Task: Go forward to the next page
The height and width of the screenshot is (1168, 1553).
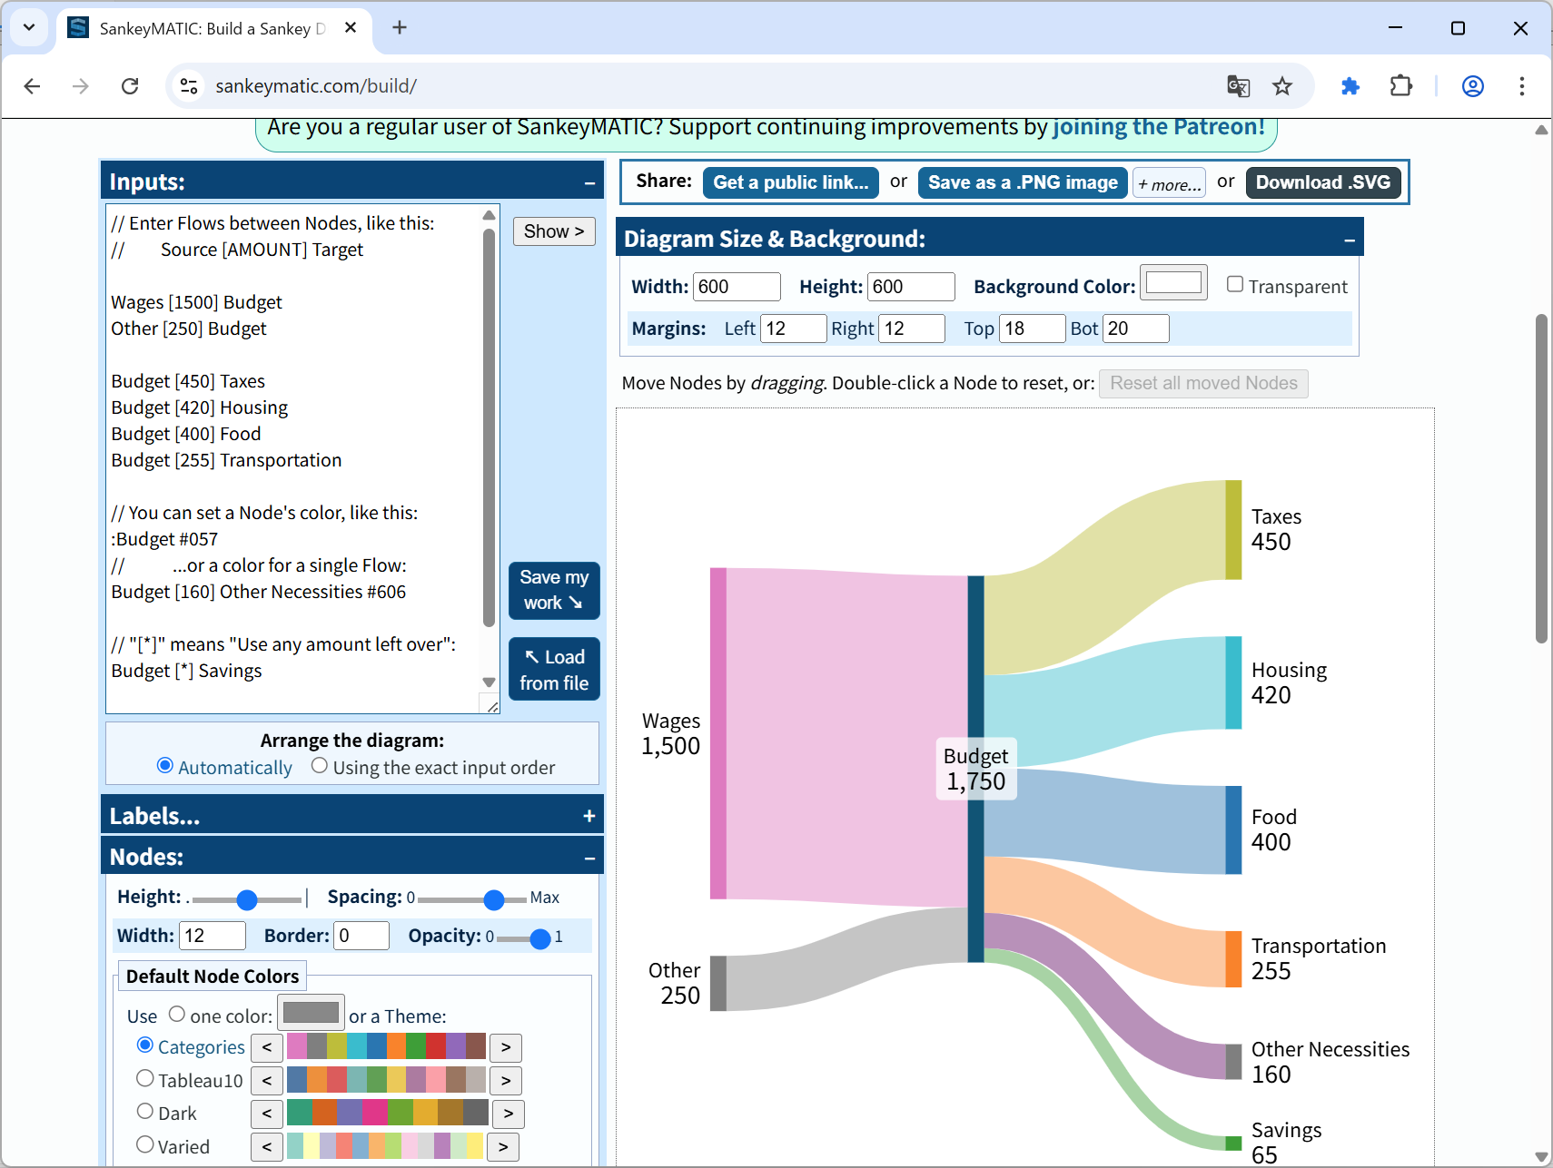Action: pos(81,86)
